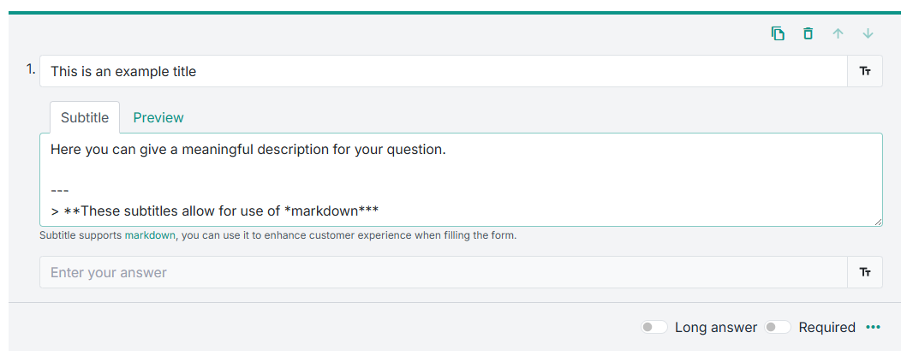This screenshot has height=362, width=913.
Task: Open more options via the three-dots icon
Action: tap(873, 327)
